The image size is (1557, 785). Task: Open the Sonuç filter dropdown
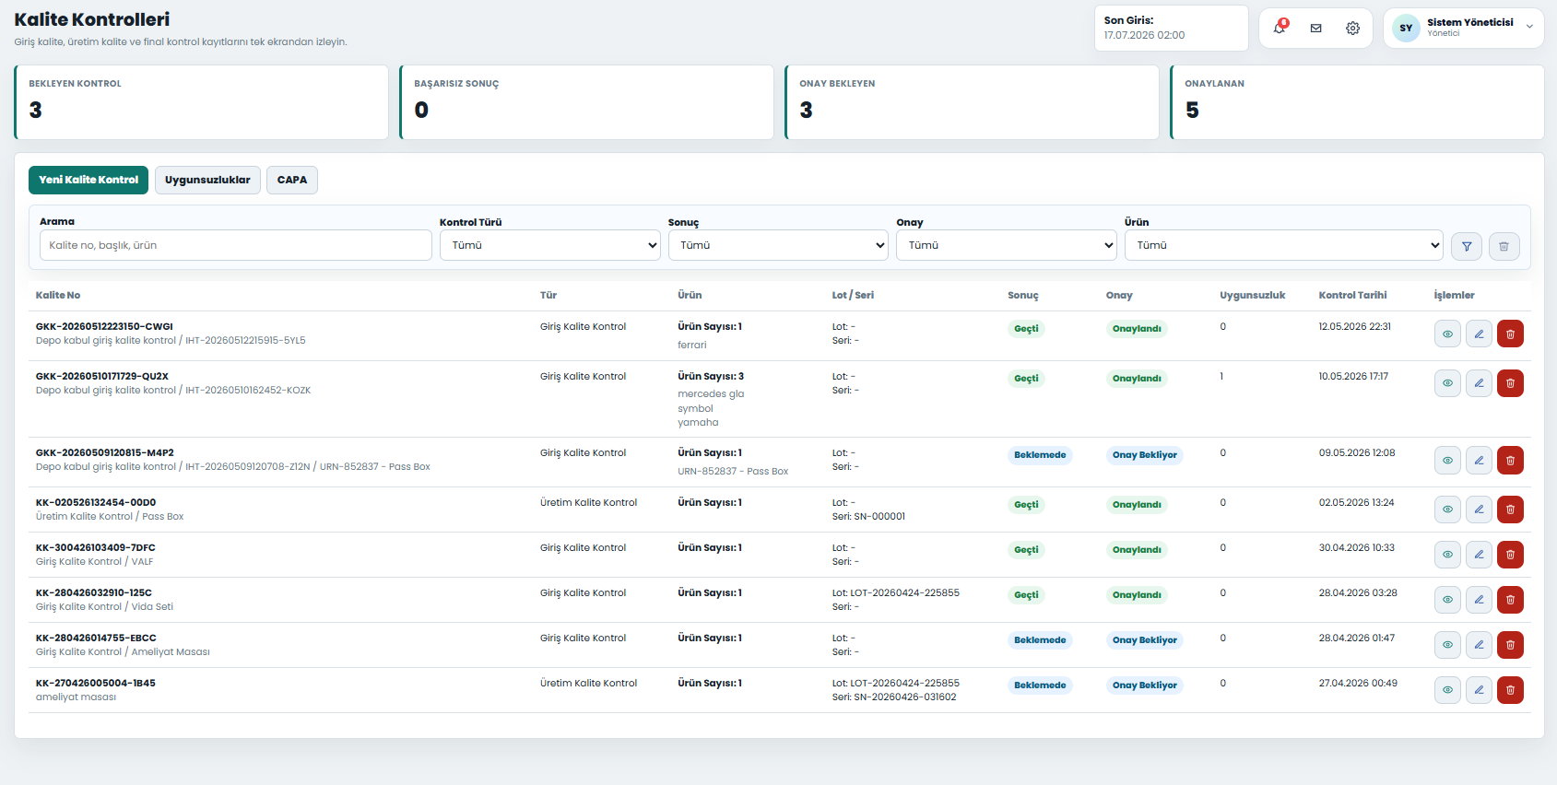coord(778,245)
